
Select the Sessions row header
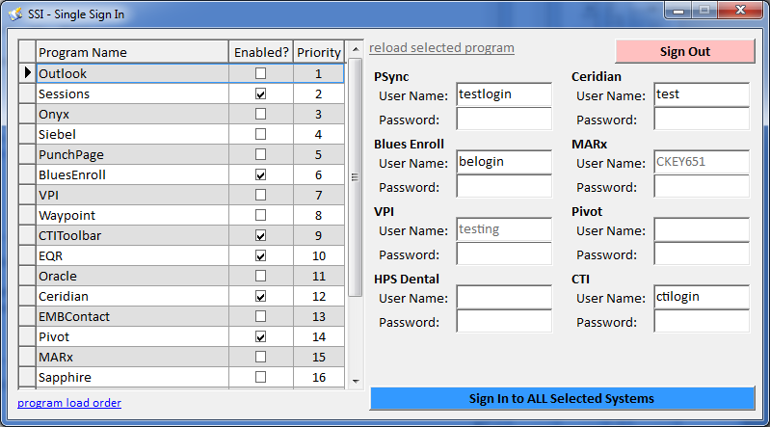pyautogui.click(x=27, y=93)
